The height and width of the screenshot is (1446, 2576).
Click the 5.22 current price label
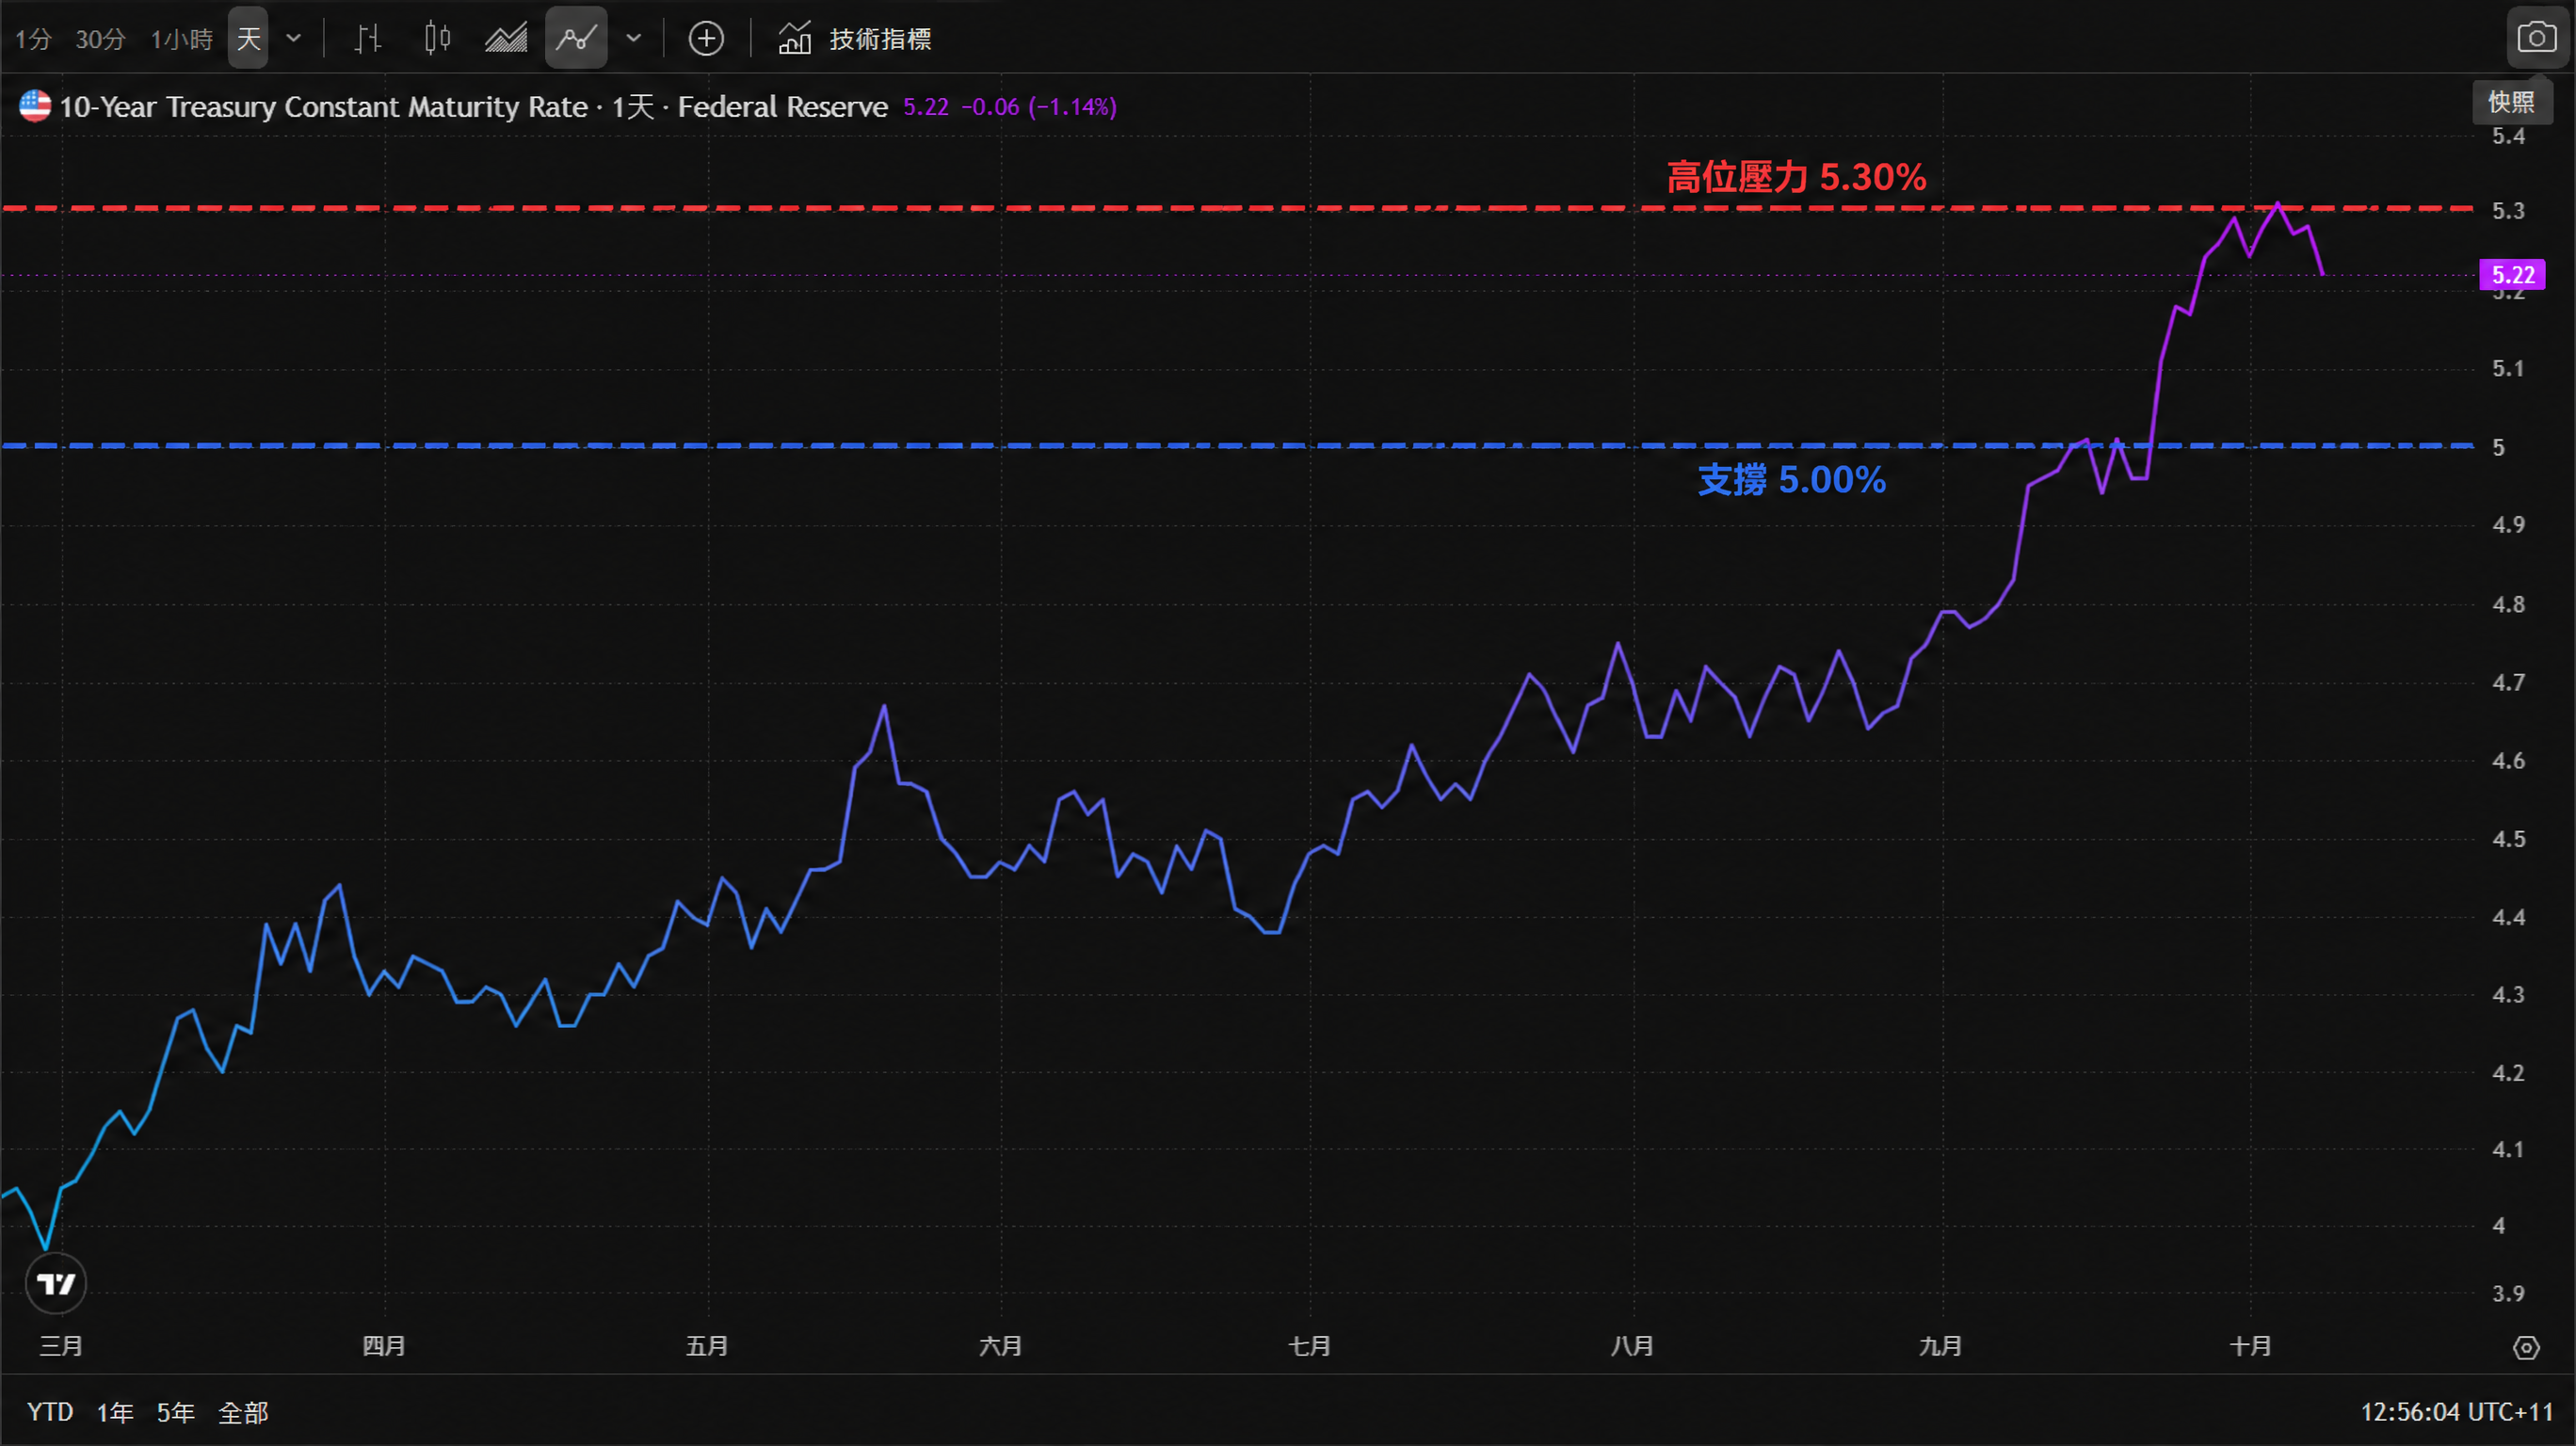click(x=2512, y=275)
